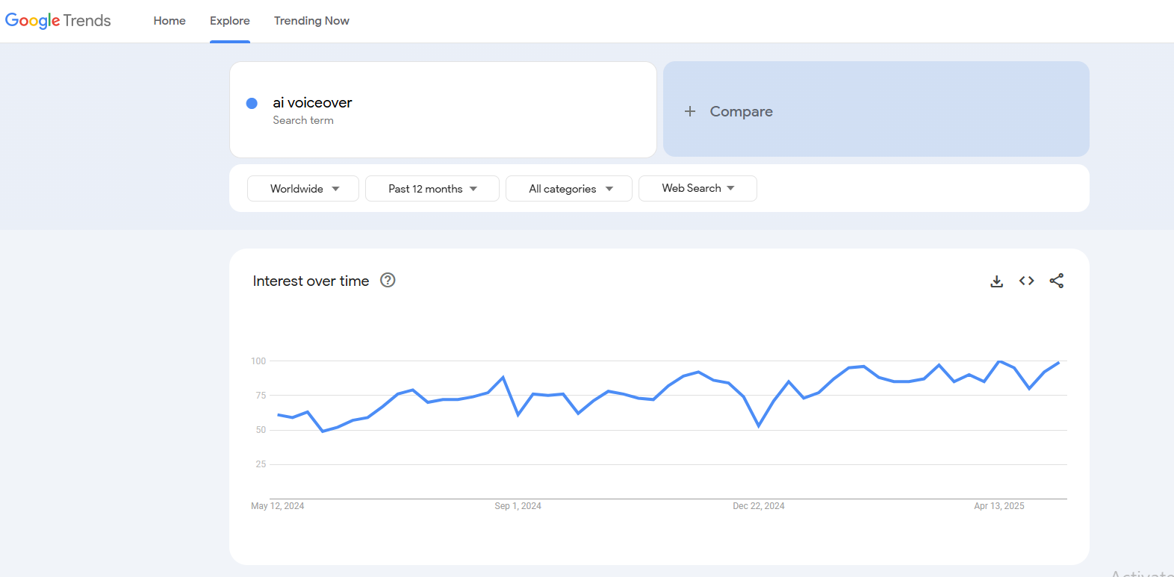Click the blue dot beside ai voiceover
This screenshot has width=1174, height=577.
pos(252,103)
